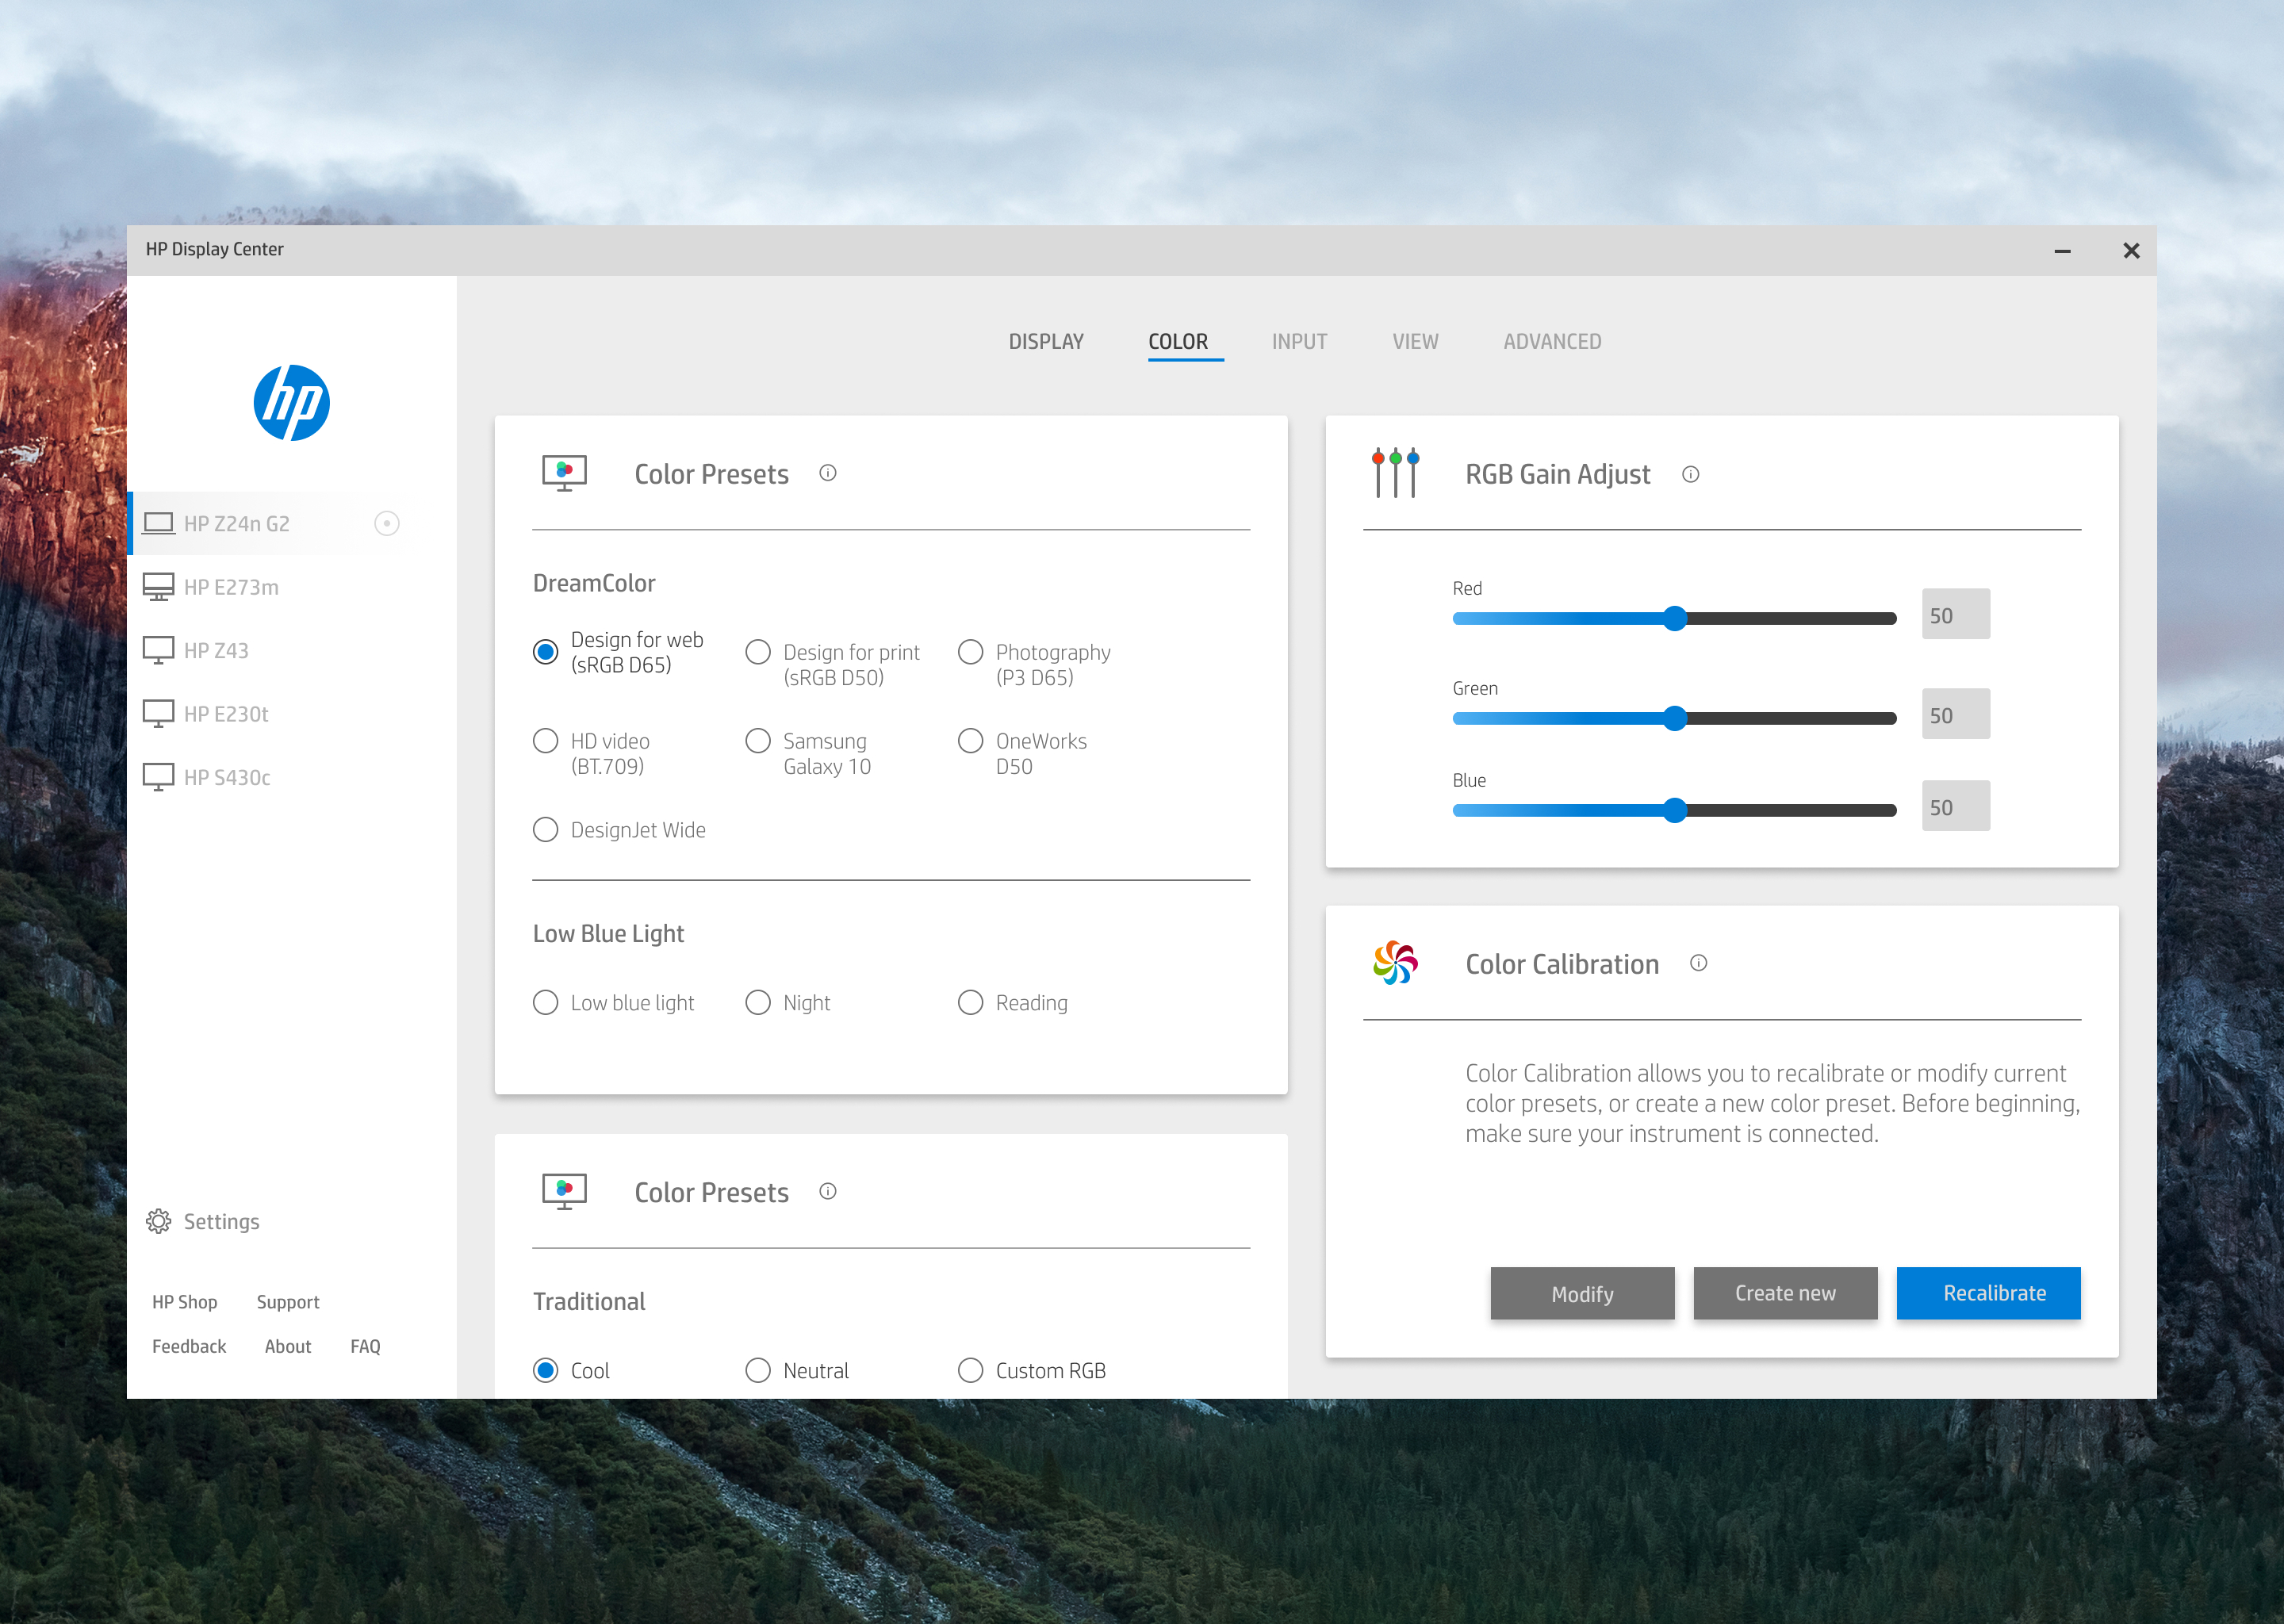Click the Blue value field showing 50
2284x1624 pixels.
[1955, 806]
